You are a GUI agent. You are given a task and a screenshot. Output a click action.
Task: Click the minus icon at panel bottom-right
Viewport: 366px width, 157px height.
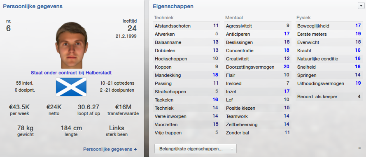coord(359,148)
